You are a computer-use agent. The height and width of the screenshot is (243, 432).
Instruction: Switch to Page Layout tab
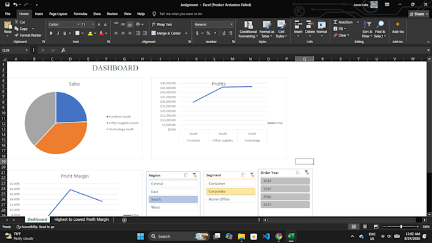(58, 14)
